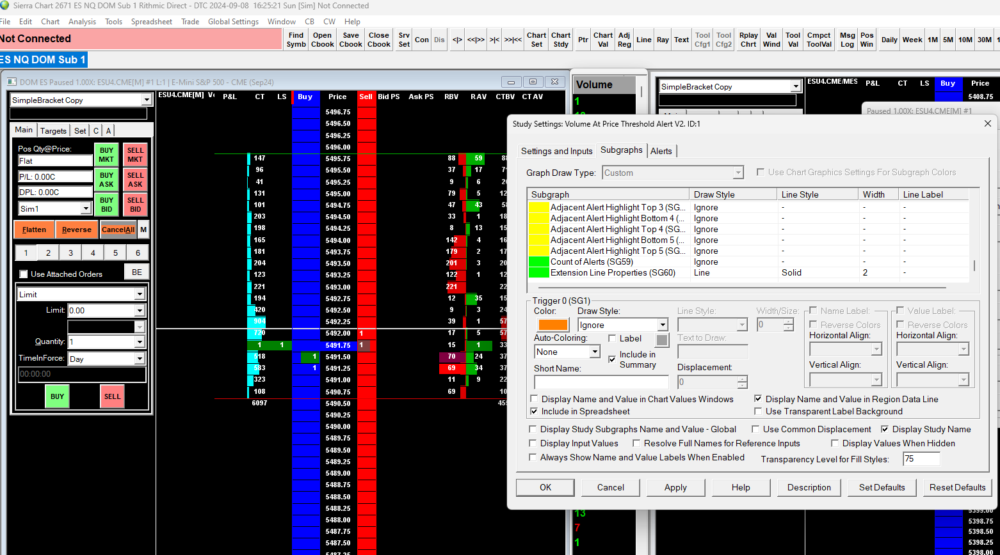Select the Ray drawing tool
1000x555 pixels.
pos(663,40)
